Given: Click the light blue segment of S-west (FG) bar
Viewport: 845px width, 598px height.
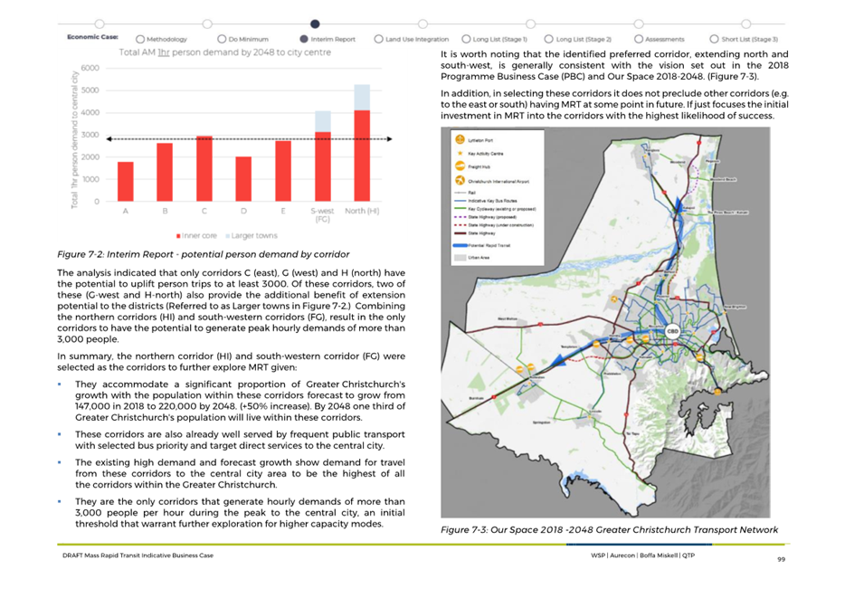Looking at the screenshot, I should (x=323, y=122).
